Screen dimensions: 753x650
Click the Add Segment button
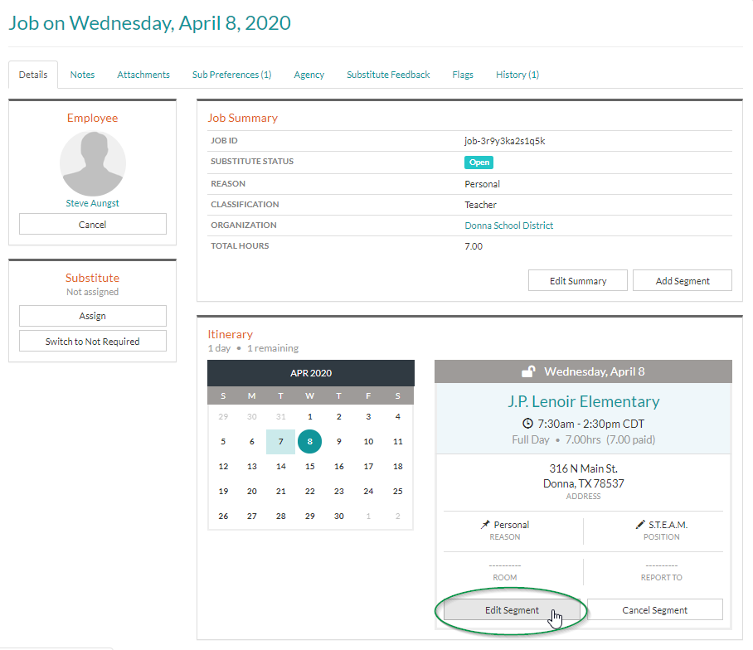tap(683, 281)
